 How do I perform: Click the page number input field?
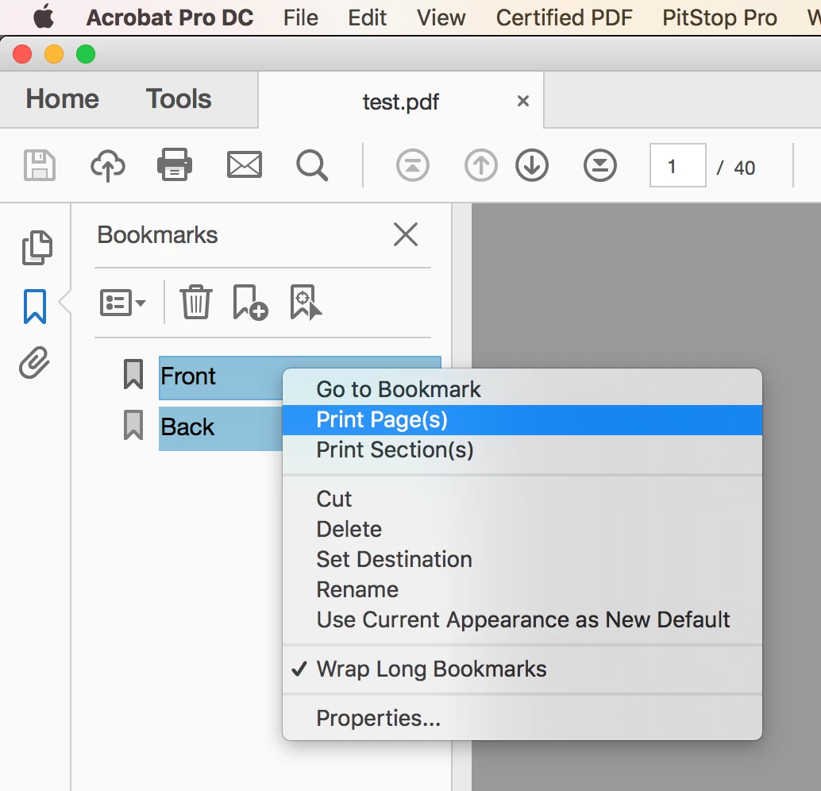click(x=677, y=165)
